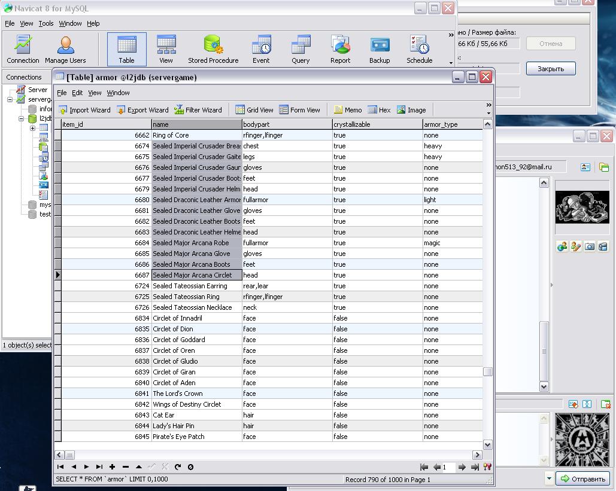Launch the Export Wizard
This screenshot has width=616, height=491.
[142, 110]
